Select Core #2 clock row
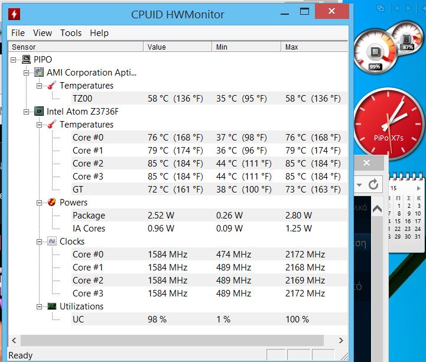Image resolution: width=426 pixels, height=362 pixels. (209, 281)
